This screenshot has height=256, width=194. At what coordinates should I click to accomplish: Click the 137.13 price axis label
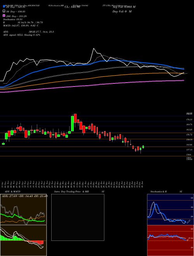(189, 150)
